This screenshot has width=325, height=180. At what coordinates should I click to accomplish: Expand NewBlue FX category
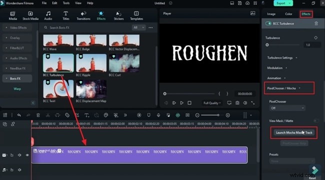[x=17, y=68]
